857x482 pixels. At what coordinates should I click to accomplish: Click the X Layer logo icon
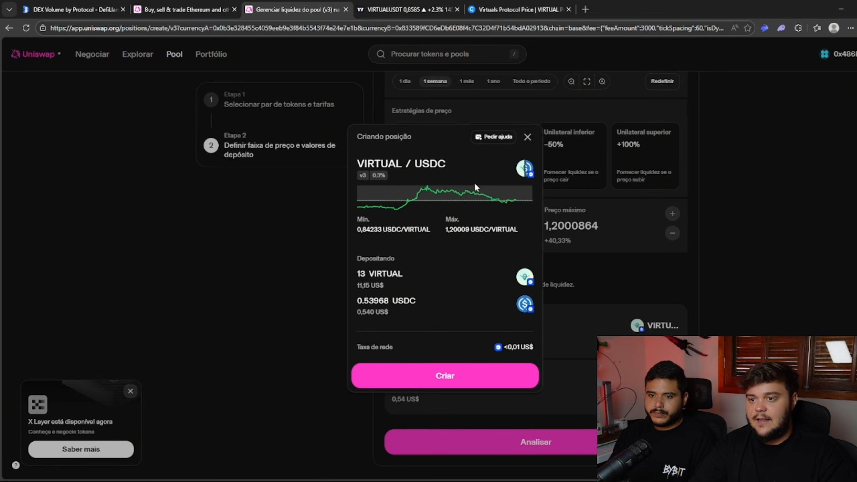37,404
